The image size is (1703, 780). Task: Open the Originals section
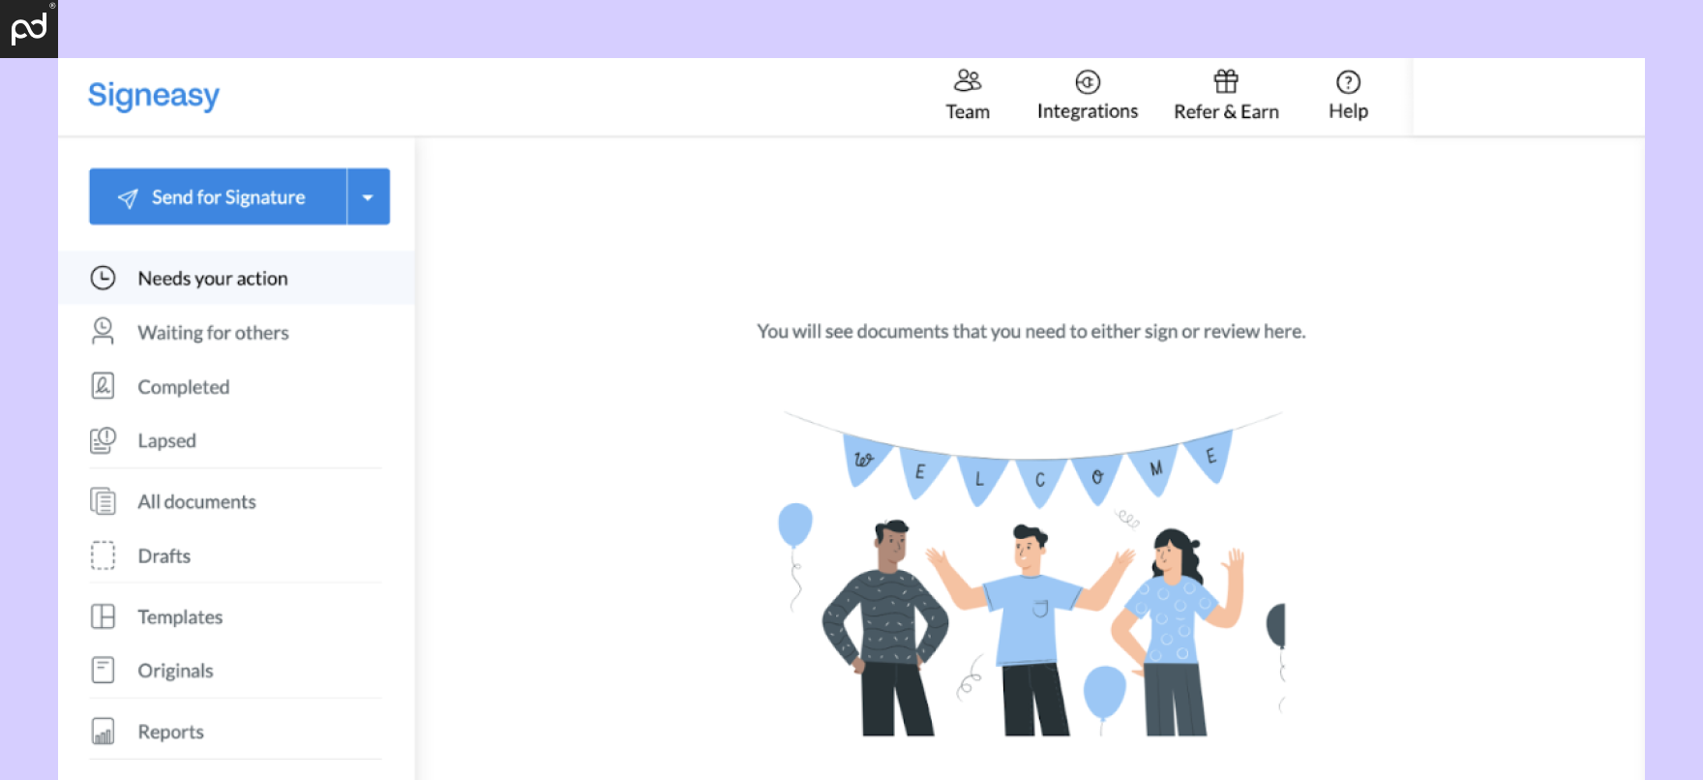(175, 671)
